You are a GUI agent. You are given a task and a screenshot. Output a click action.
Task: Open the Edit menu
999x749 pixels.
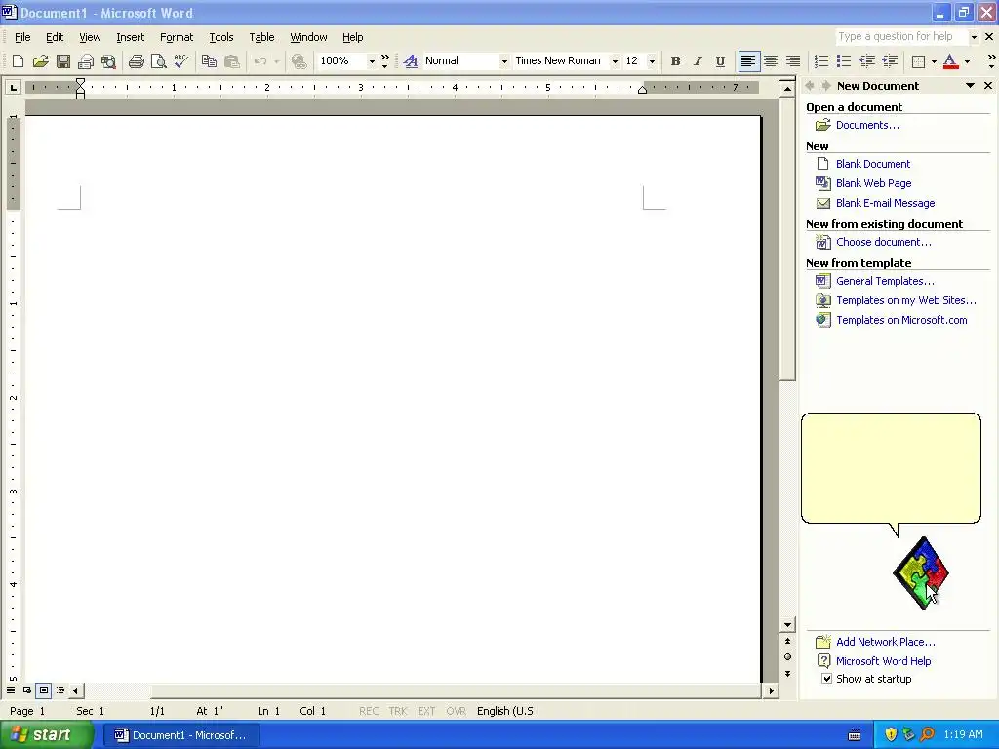(x=55, y=37)
